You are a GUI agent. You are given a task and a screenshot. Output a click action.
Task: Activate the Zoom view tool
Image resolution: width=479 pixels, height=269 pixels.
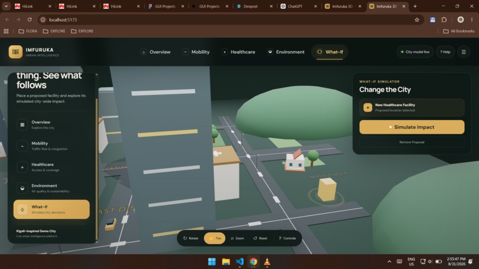237,238
